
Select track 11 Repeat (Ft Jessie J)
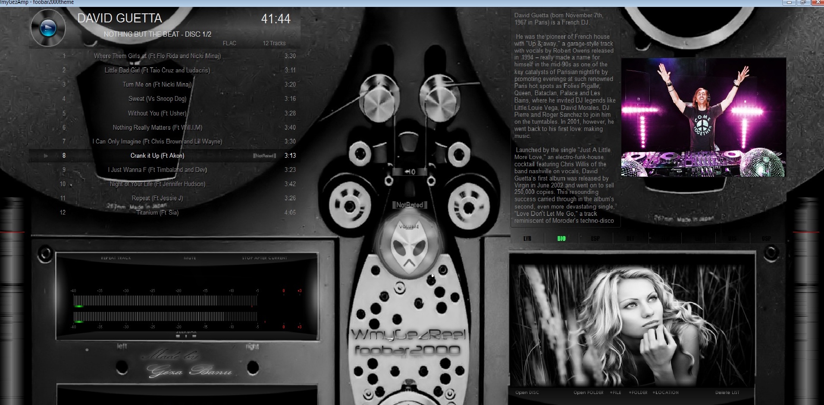[x=164, y=198]
